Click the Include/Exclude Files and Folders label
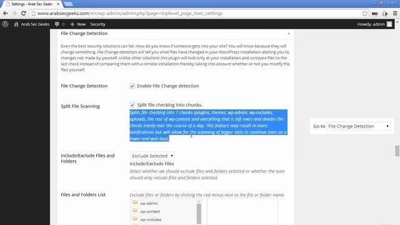Screen dimensions: 400x225 (87, 158)
